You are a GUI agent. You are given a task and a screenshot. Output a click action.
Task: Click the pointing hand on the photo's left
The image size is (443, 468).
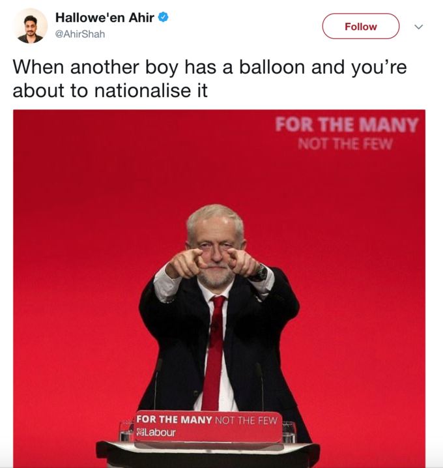pos(185,264)
